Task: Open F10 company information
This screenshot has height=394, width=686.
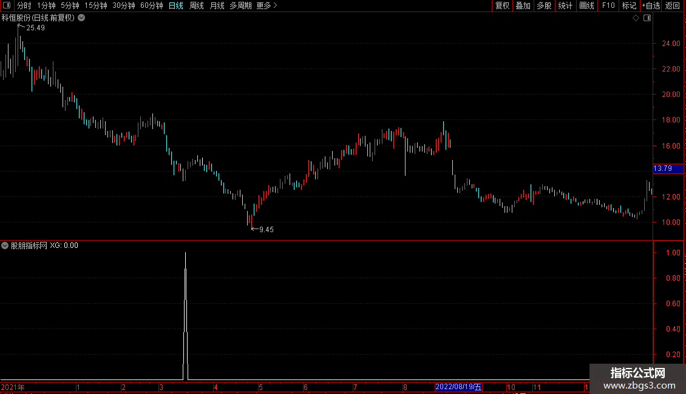Action: [x=608, y=5]
